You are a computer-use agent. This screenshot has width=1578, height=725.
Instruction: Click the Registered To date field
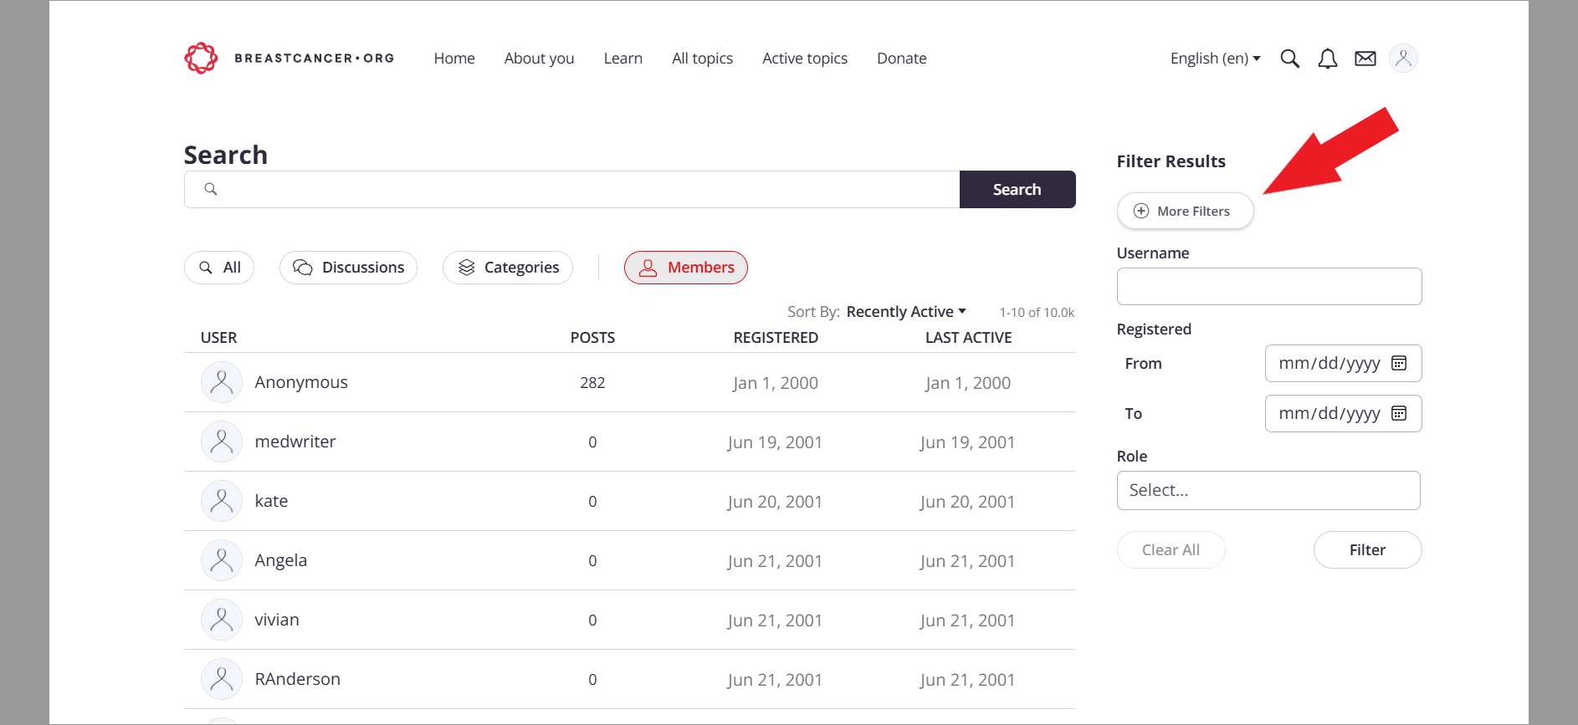tap(1343, 413)
